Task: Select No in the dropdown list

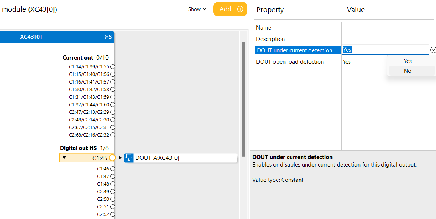Action: (x=408, y=71)
